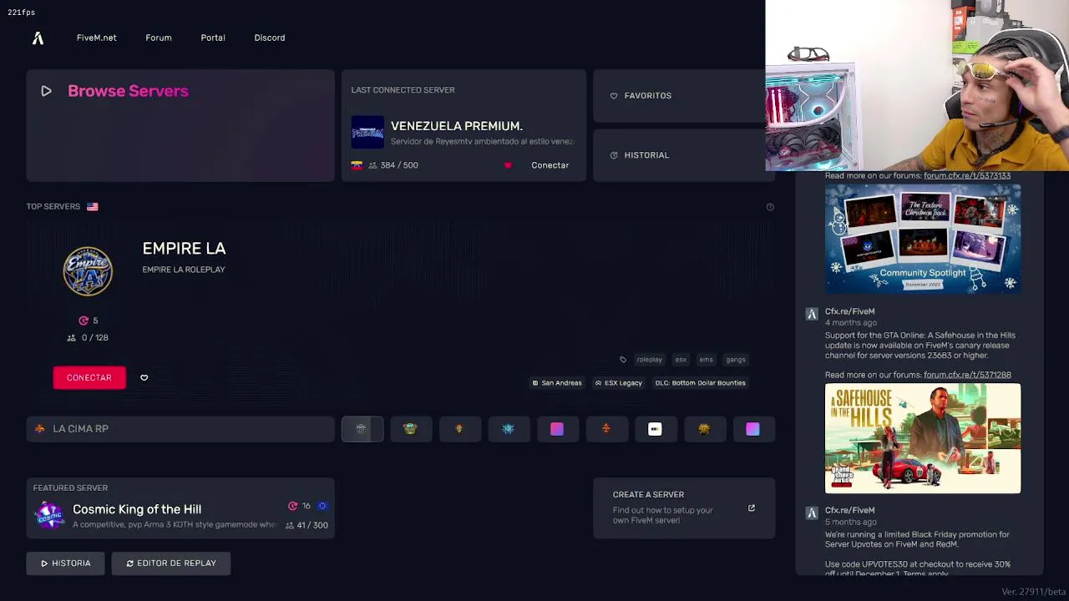Viewport: 1069px width, 601px height.
Task: Select the highlighted grey crest server tile
Action: pos(362,429)
